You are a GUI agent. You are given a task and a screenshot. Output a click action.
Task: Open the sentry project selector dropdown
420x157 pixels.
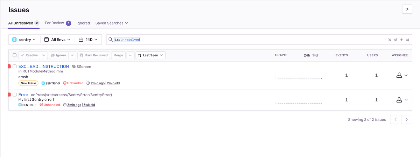(x=24, y=40)
